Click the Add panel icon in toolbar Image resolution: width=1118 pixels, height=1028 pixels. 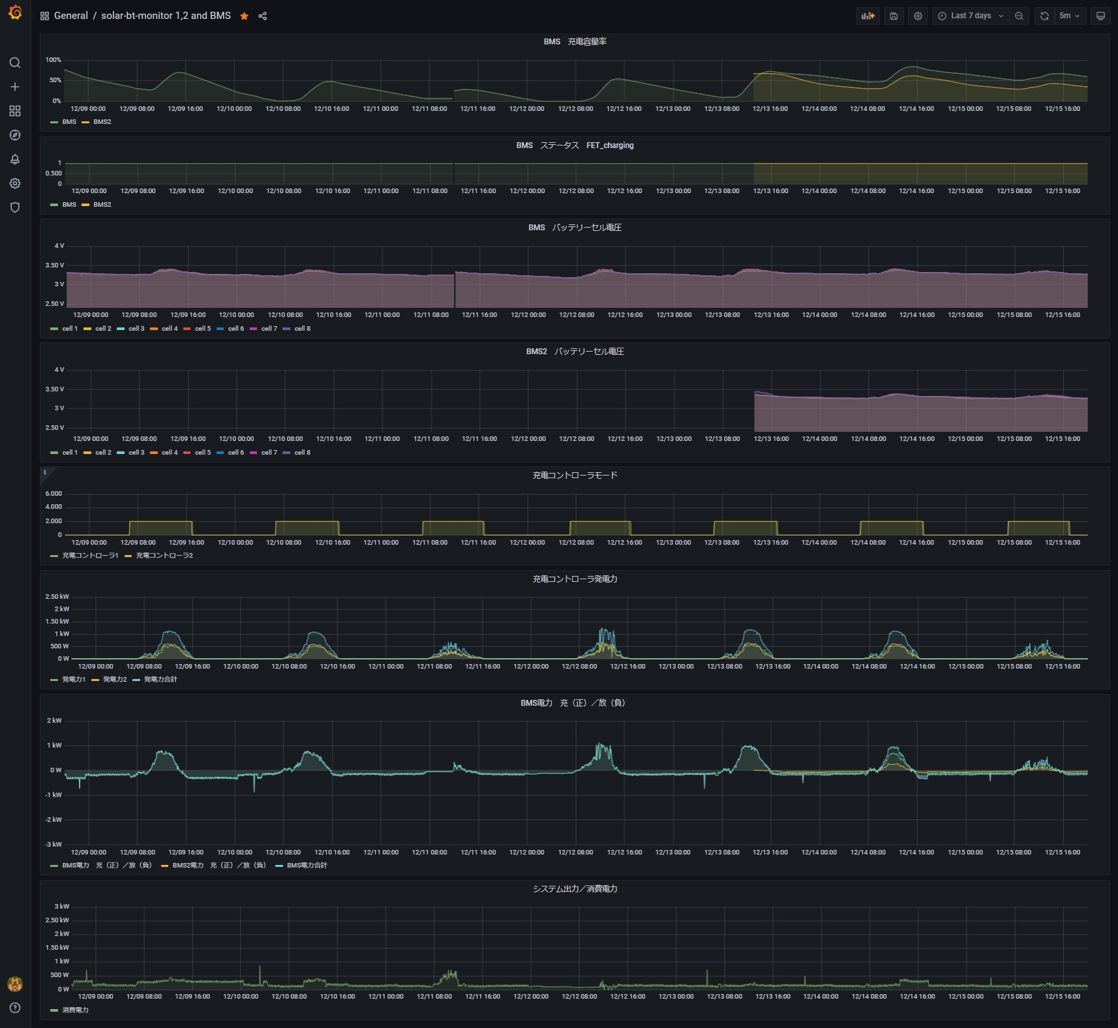pyautogui.click(x=868, y=16)
